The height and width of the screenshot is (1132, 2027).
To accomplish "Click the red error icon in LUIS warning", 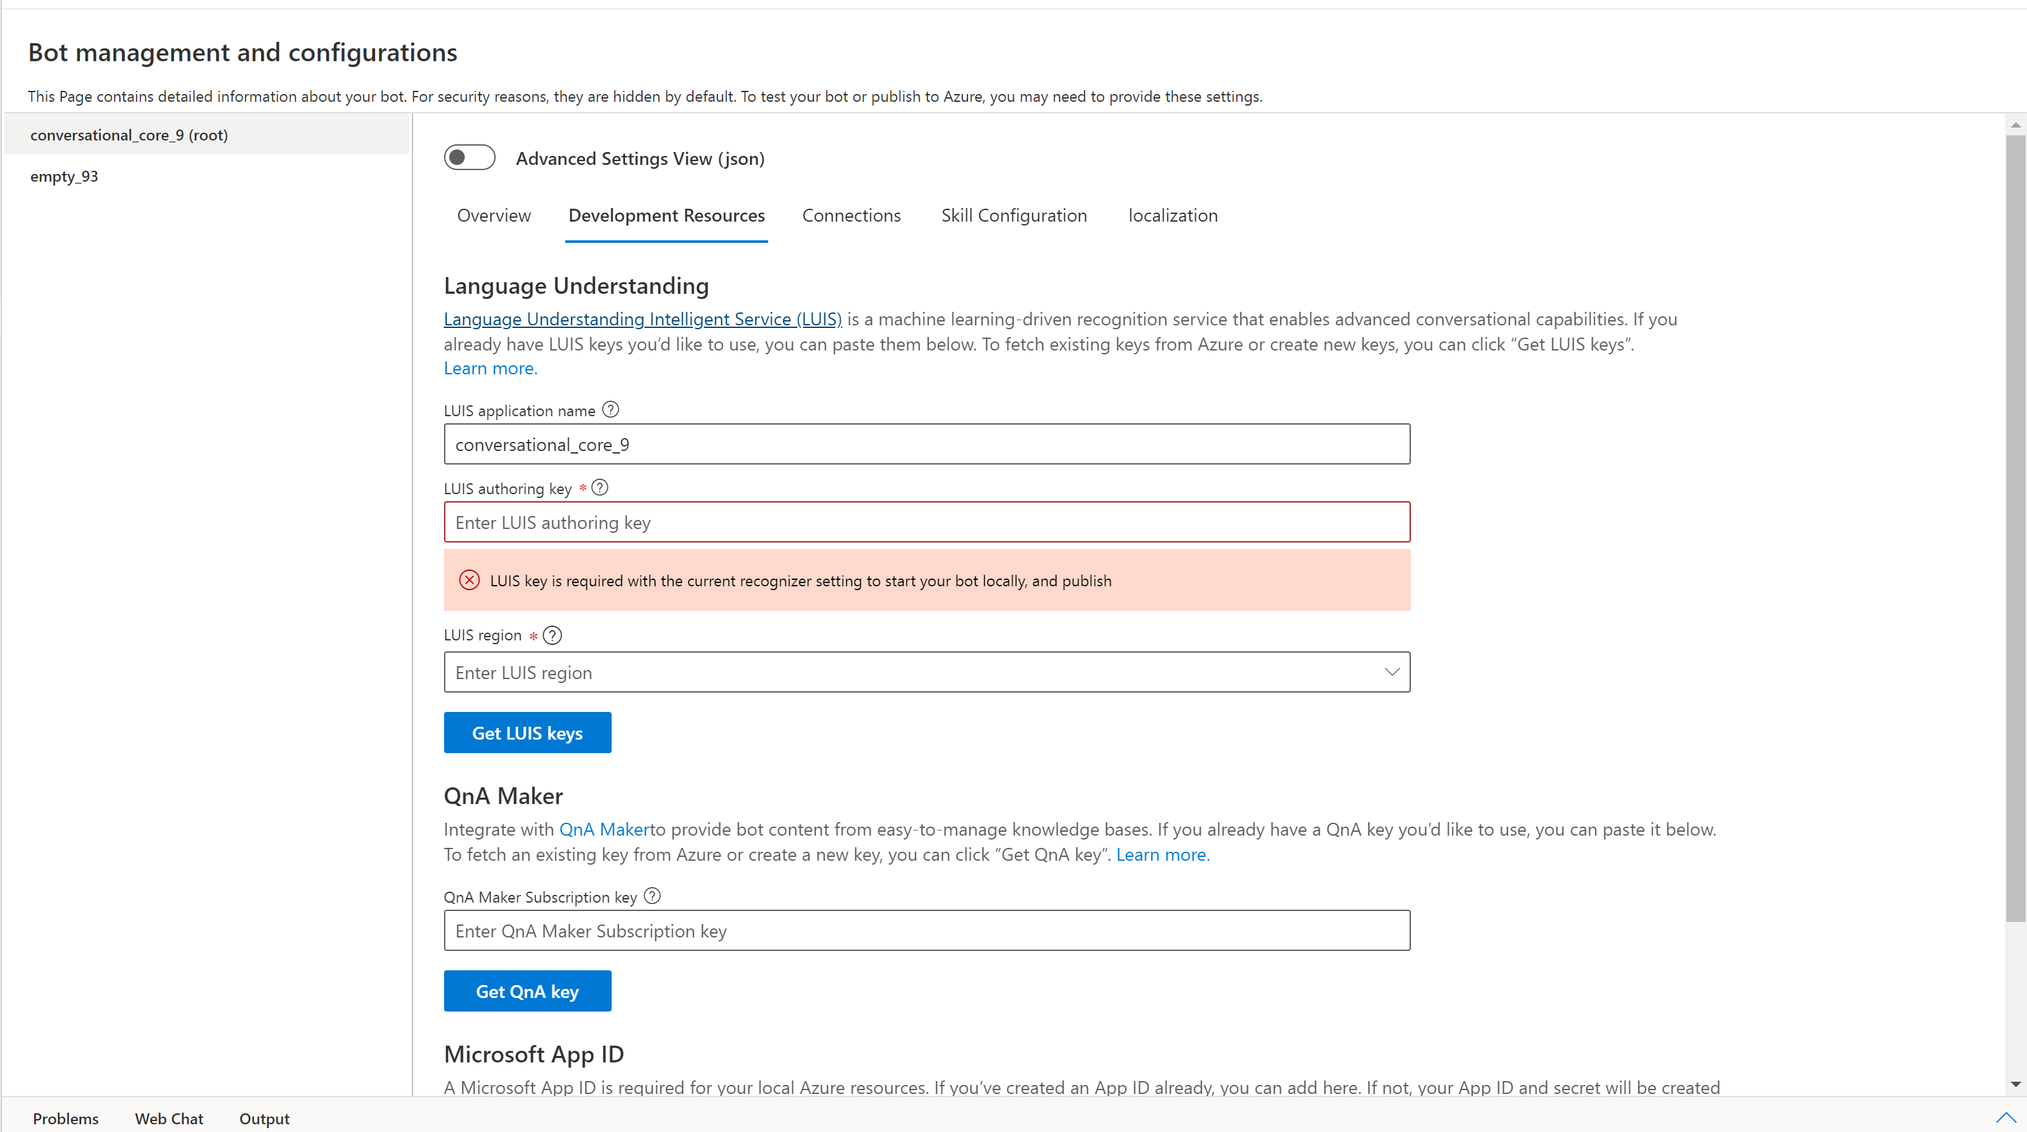I will [469, 580].
